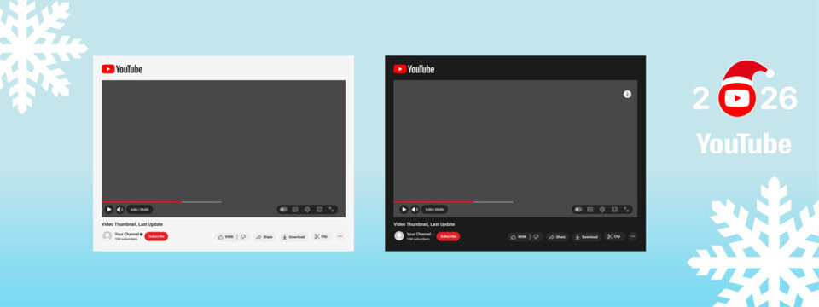Click the Subscribe button in the dark mockup
The height and width of the screenshot is (307, 819).
coord(448,236)
